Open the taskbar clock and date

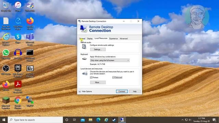pos(202,120)
